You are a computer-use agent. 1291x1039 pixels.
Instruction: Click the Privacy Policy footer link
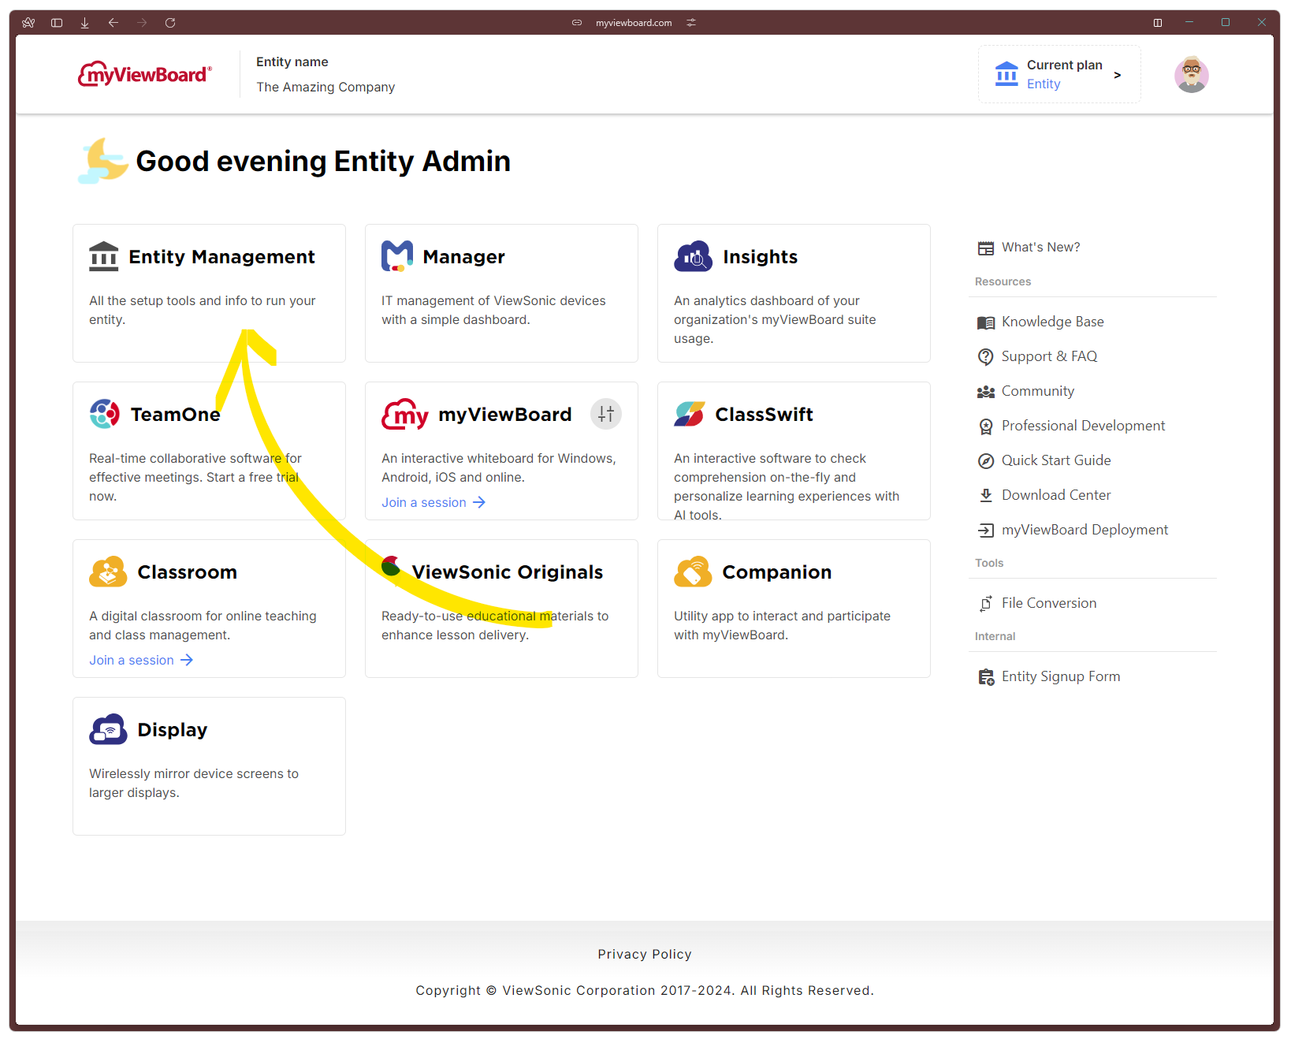[x=644, y=954]
